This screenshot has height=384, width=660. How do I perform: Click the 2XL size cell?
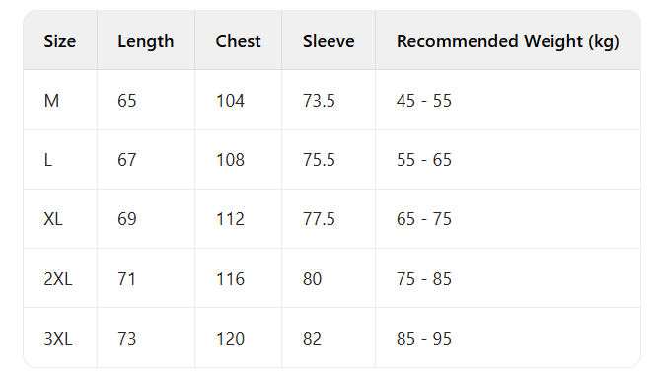[x=58, y=279]
